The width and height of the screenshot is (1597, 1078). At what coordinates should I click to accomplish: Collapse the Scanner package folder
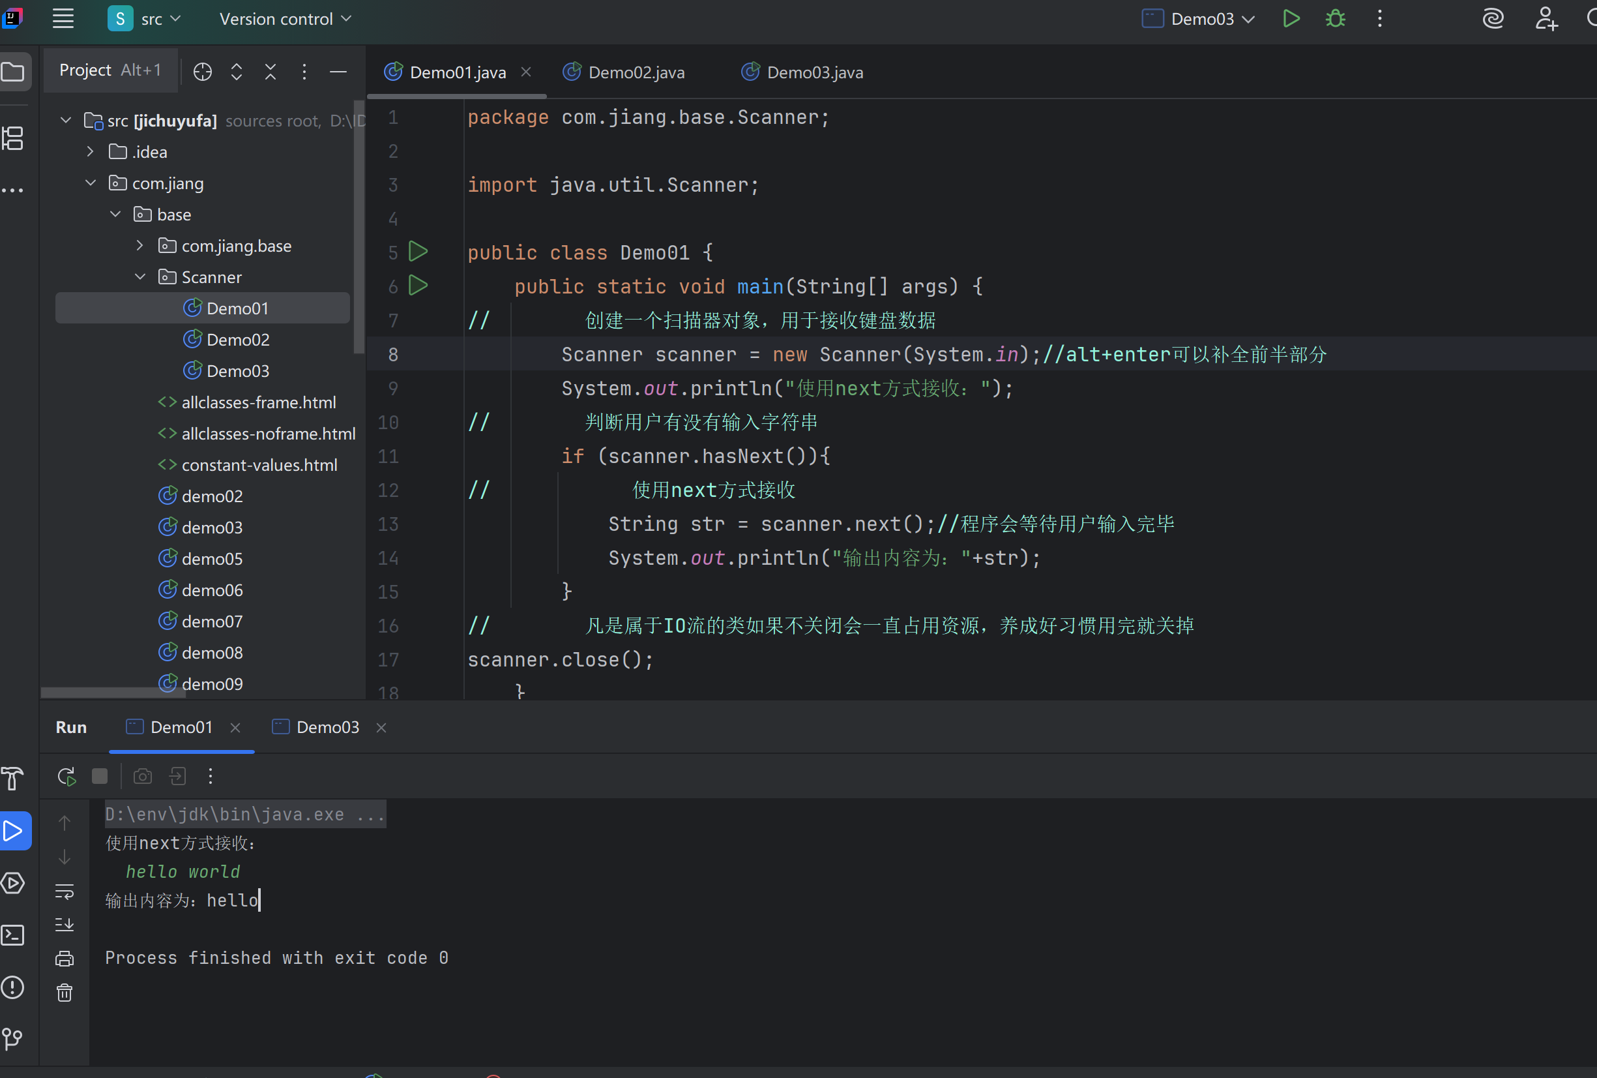pyautogui.click(x=140, y=277)
